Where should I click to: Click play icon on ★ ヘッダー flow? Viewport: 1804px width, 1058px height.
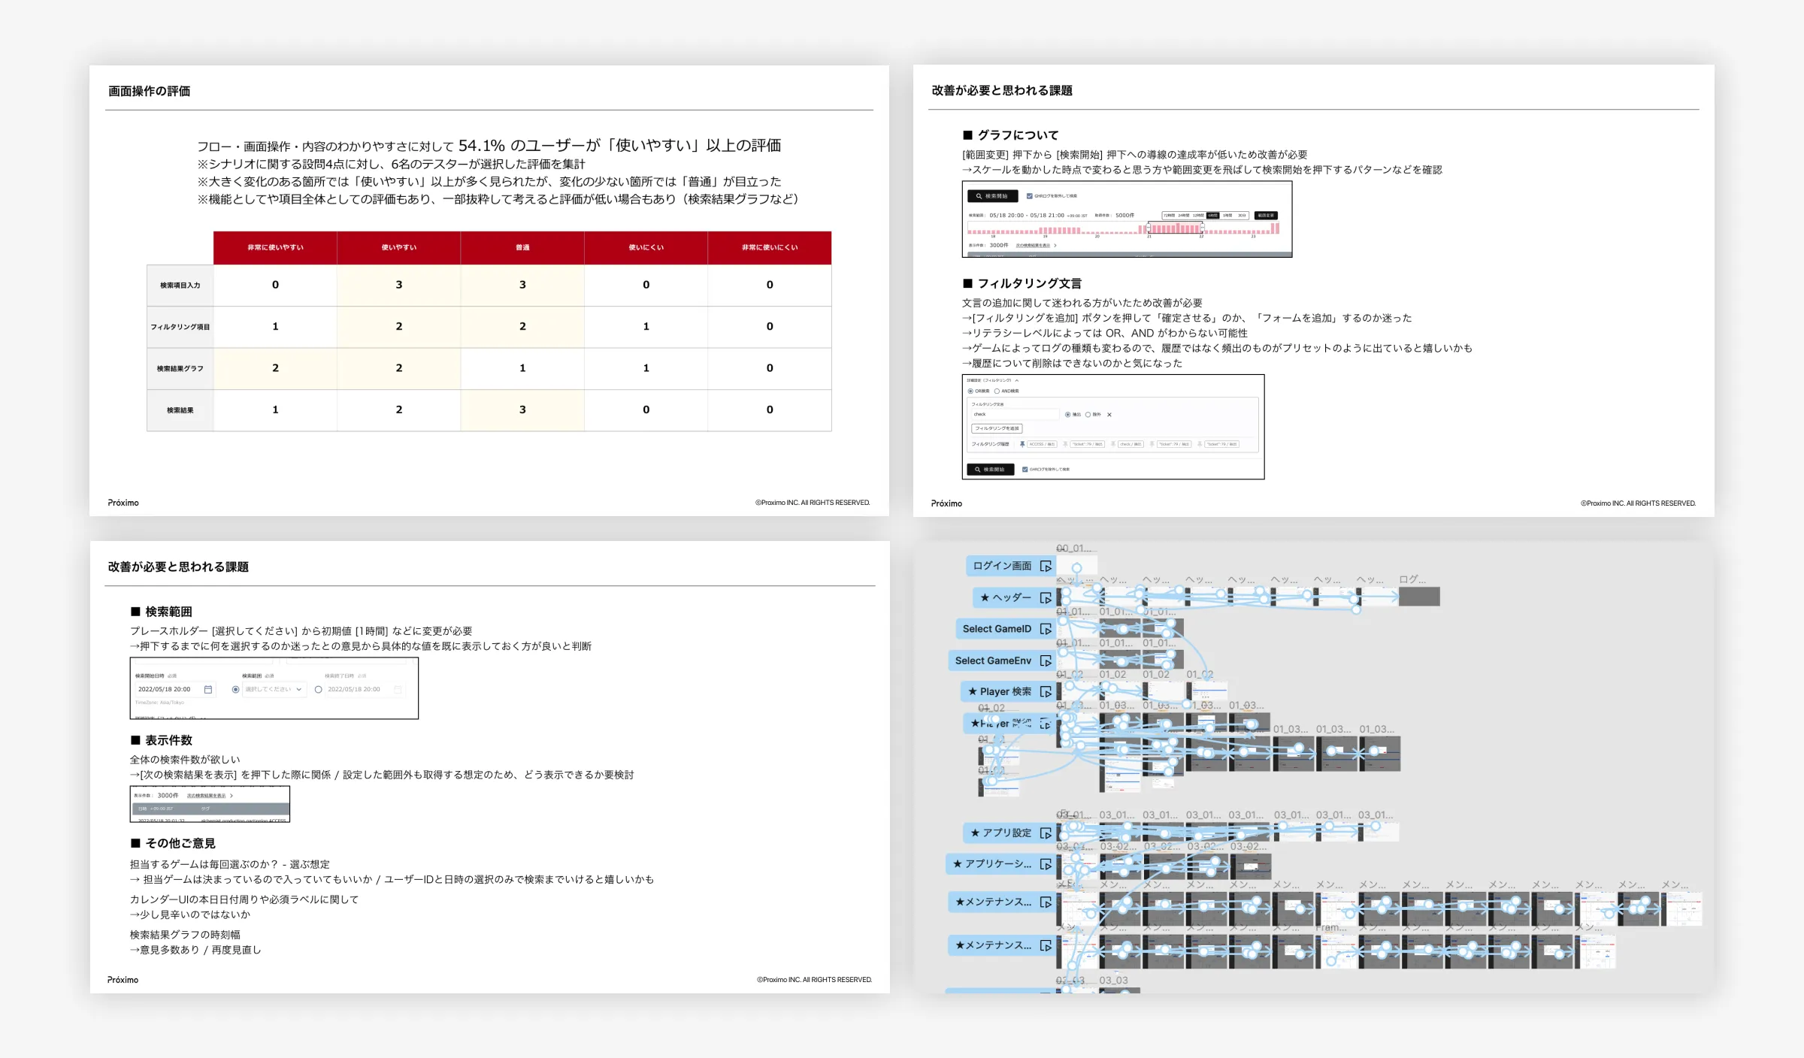pyautogui.click(x=1046, y=598)
